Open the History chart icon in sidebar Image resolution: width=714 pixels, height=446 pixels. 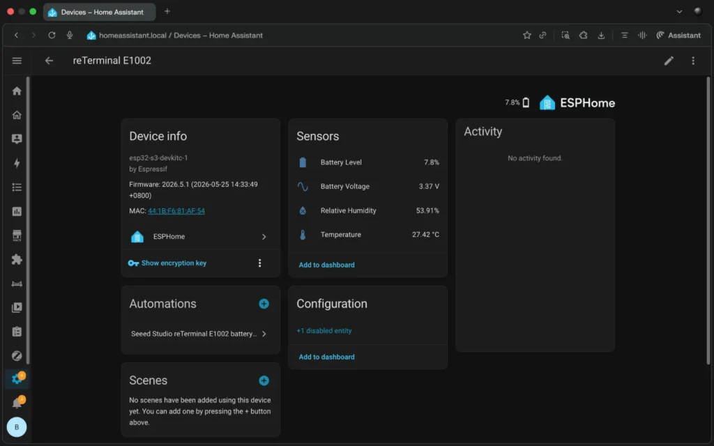pyautogui.click(x=17, y=211)
